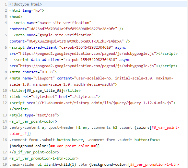Click the .main-slider selector on line 19
Screen dimensions: 188x168
click(22, 164)
